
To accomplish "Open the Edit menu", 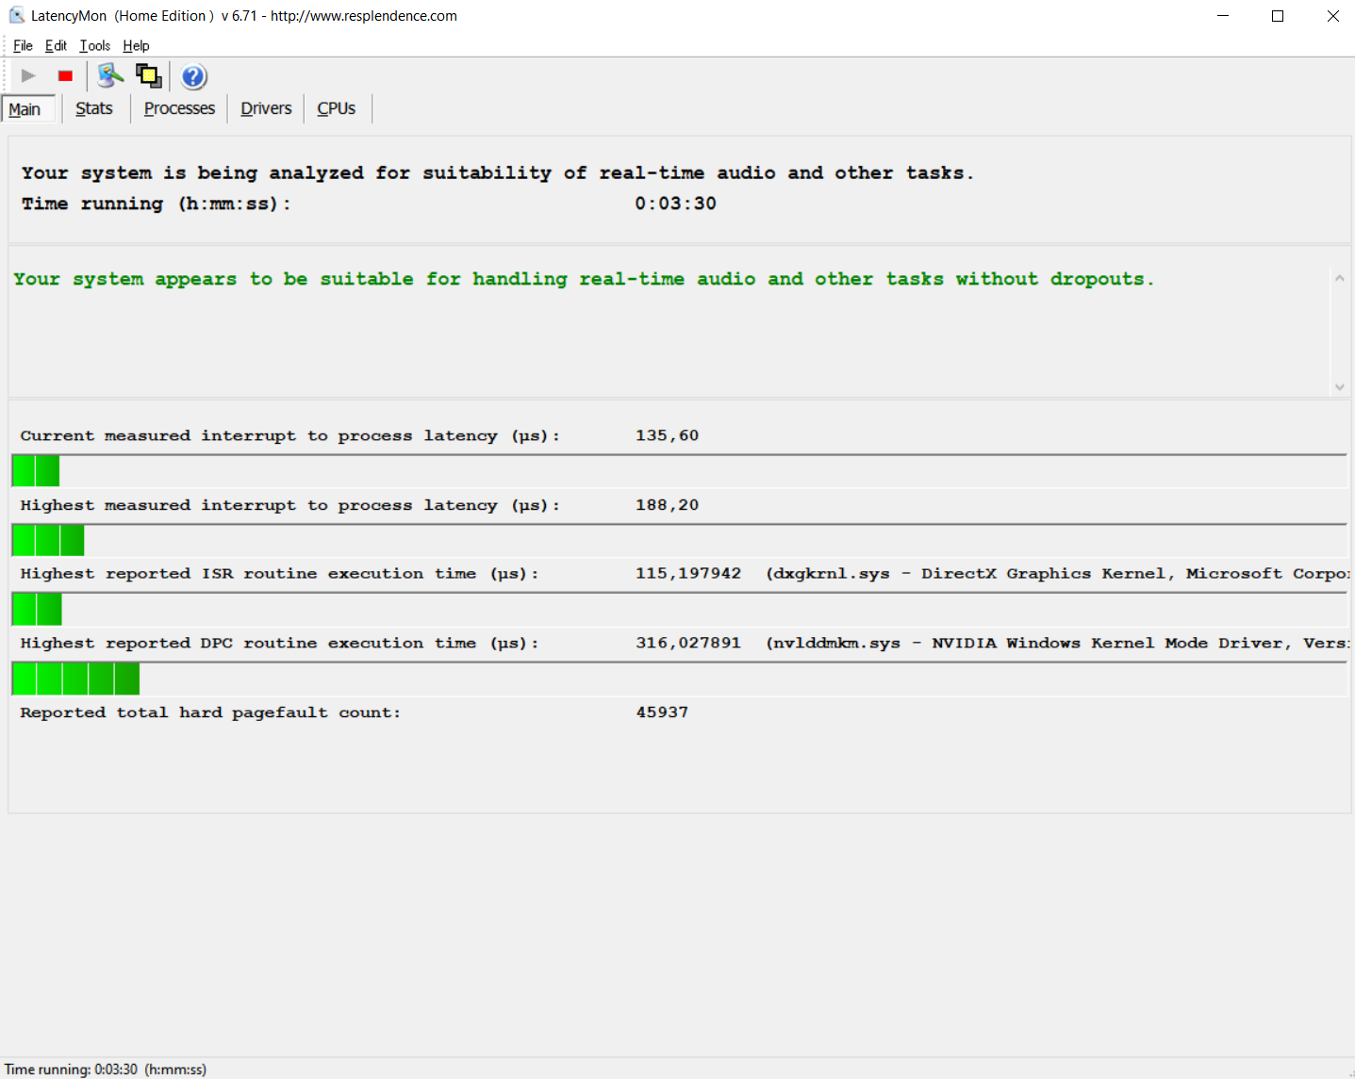I will click(56, 45).
